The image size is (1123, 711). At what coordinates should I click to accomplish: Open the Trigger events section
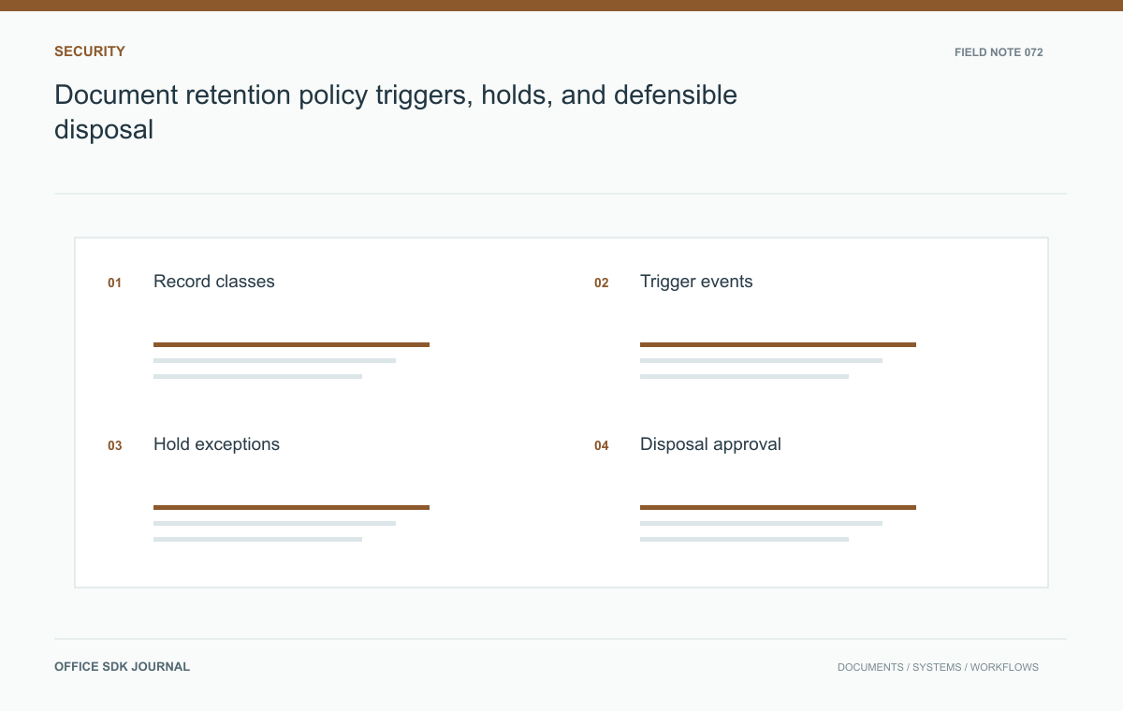tap(696, 282)
